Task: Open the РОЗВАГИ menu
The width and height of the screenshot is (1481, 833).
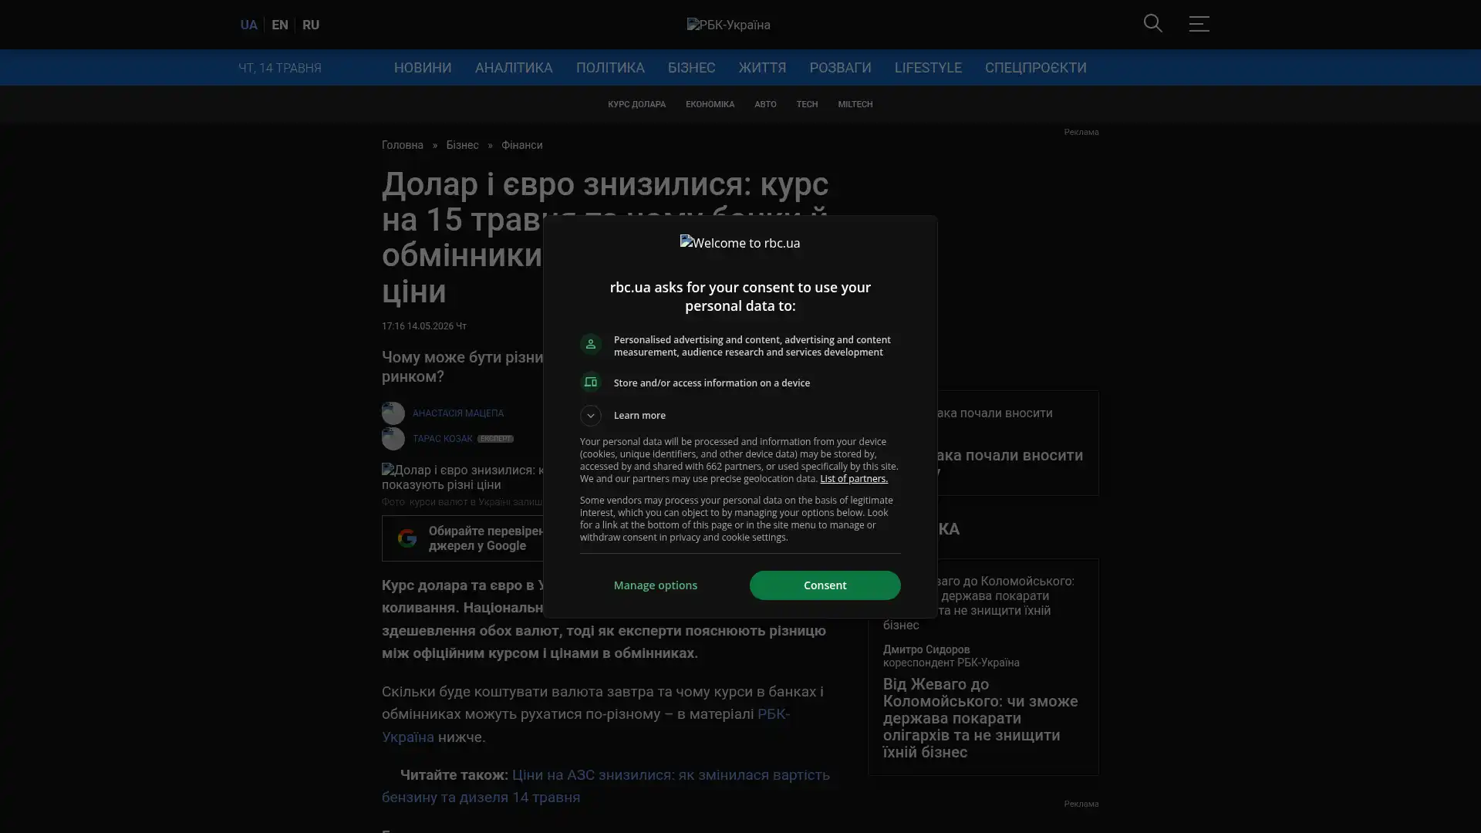Action: 840,68
